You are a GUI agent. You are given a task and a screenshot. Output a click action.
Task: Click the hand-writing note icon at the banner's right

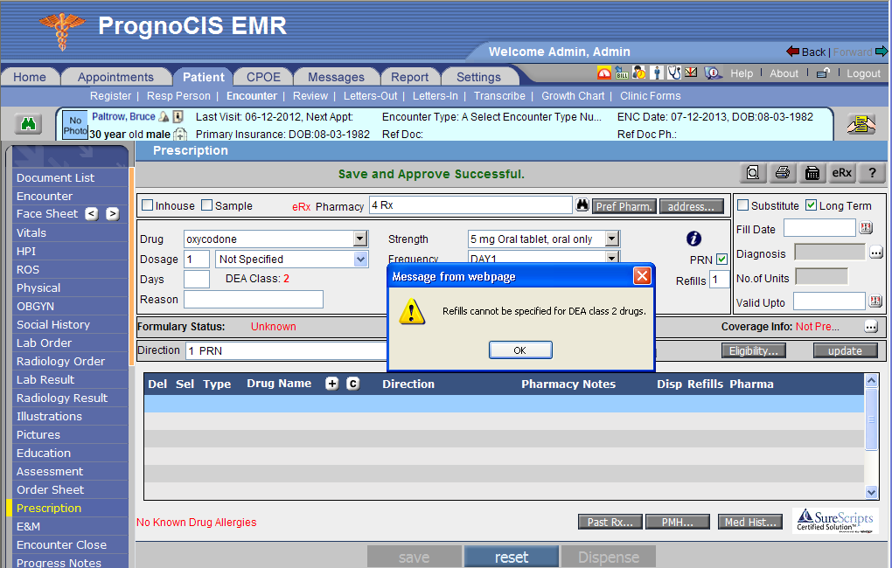coord(861,123)
